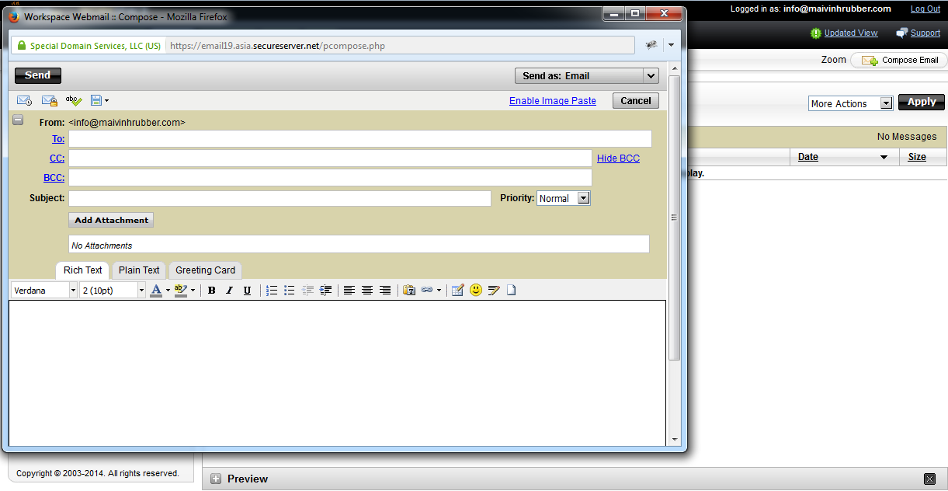Toggle underline formatting
Image resolution: width=948 pixels, height=491 pixels.
pyautogui.click(x=247, y=291)
